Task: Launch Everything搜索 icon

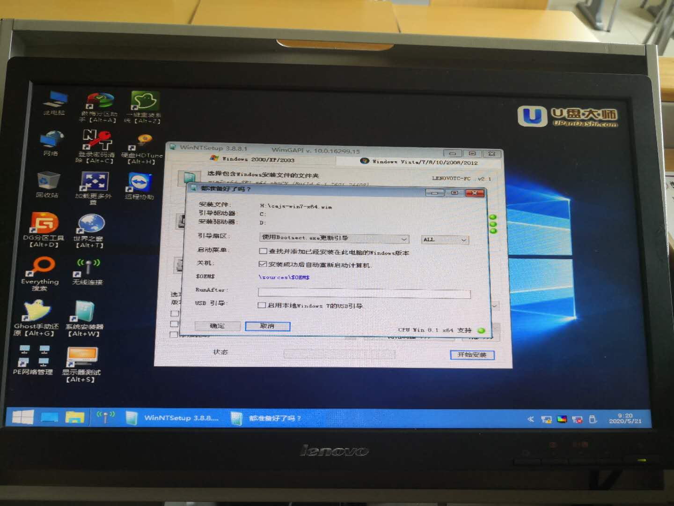Action: point(40,274)
